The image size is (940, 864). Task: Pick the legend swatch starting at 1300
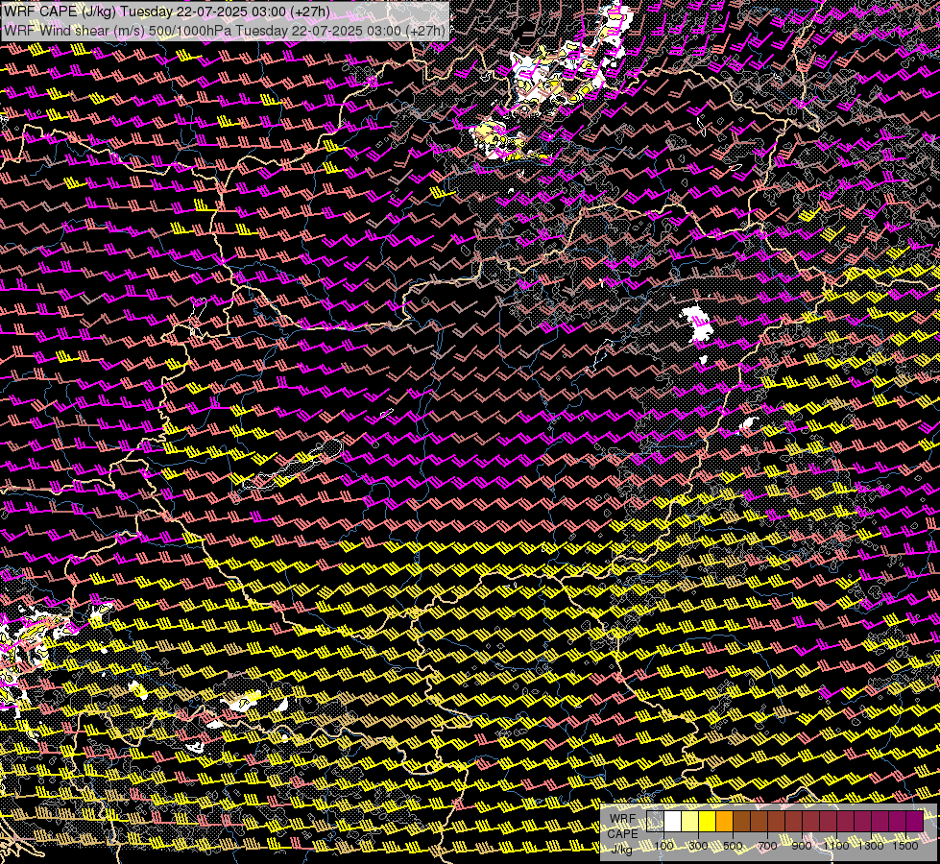[880, 821]
